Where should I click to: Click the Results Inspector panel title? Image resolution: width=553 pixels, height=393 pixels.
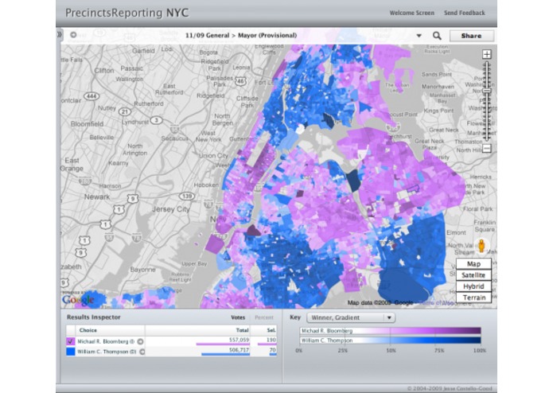tap(93, 317)
